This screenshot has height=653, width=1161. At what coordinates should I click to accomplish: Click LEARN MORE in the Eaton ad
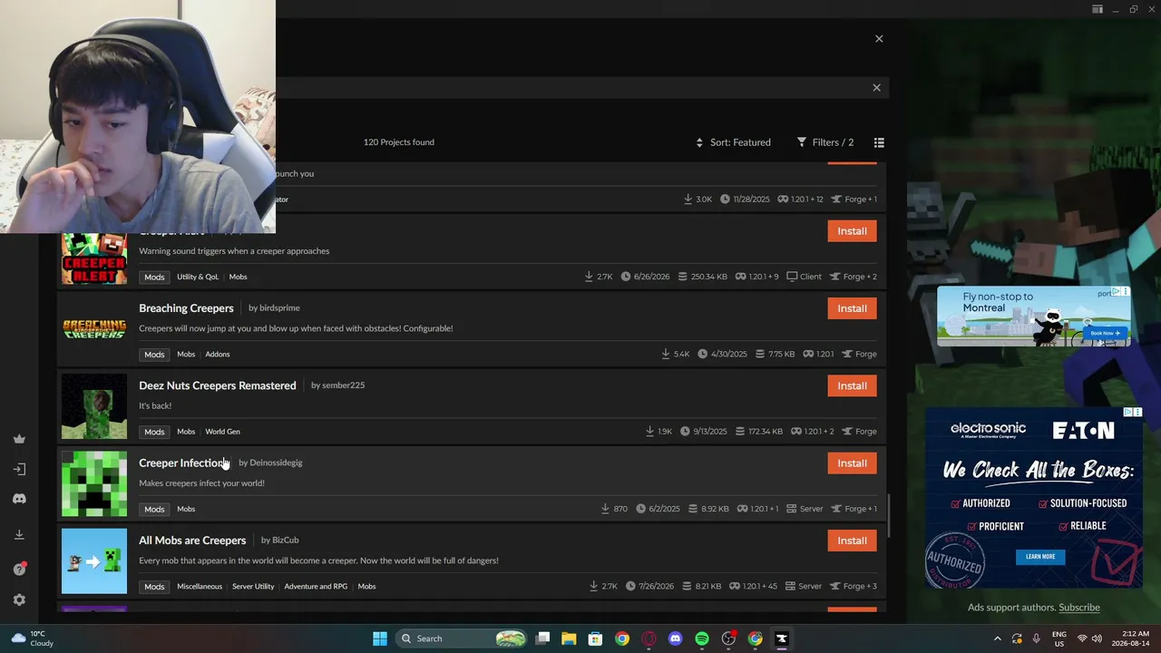pos(1040,556)
